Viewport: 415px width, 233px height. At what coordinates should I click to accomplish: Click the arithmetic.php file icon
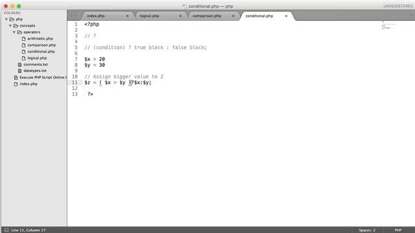(x=23, y=39)
